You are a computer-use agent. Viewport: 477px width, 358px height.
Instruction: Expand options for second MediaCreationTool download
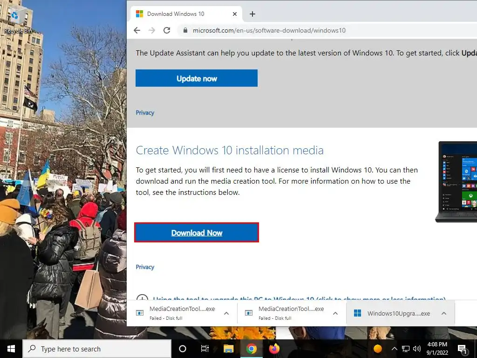[335, 313]
